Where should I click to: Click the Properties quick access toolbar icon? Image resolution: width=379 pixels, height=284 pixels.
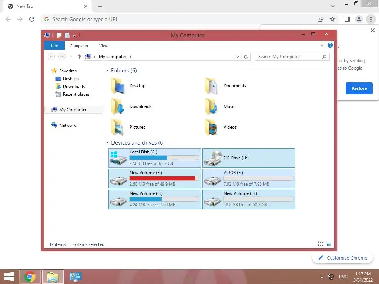pyautogui.click(x=59, y=35)
